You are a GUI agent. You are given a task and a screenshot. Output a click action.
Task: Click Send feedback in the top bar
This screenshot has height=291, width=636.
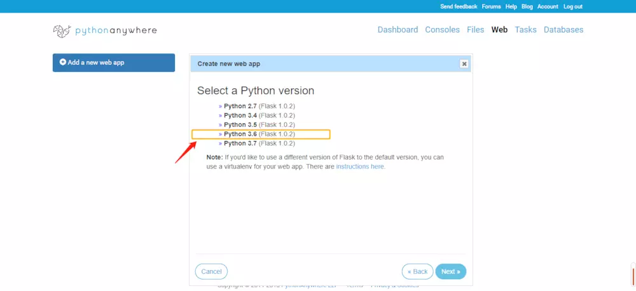(459, 6)
